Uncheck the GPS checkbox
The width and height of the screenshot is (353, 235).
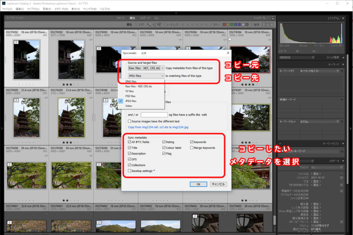[x=130, y=159]
